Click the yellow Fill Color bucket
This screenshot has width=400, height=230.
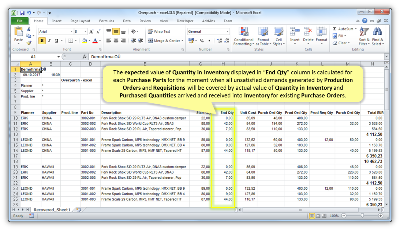click(85, 41)
